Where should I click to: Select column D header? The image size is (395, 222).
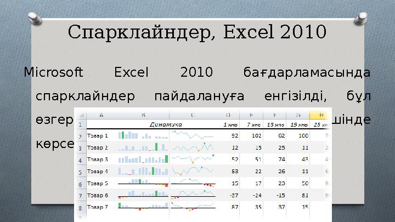tap(228, 115)
